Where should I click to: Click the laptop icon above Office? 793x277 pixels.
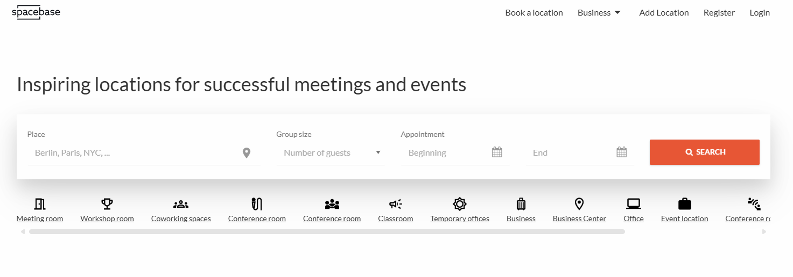[x=634, y=204]
